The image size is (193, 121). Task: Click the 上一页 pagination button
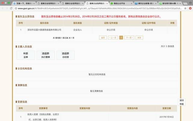point(113,38)
